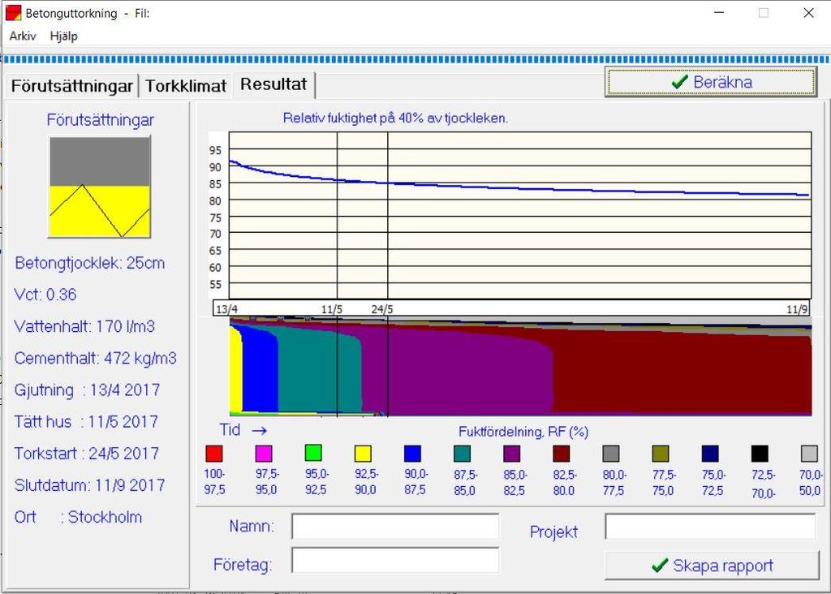Click the Betonguttorkning app icon in title bar
Viewport: 831px width, 594px height.
13,13
